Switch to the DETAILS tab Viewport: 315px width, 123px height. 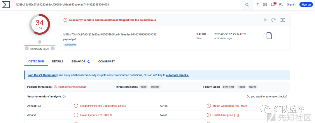[x=58, y=61]
